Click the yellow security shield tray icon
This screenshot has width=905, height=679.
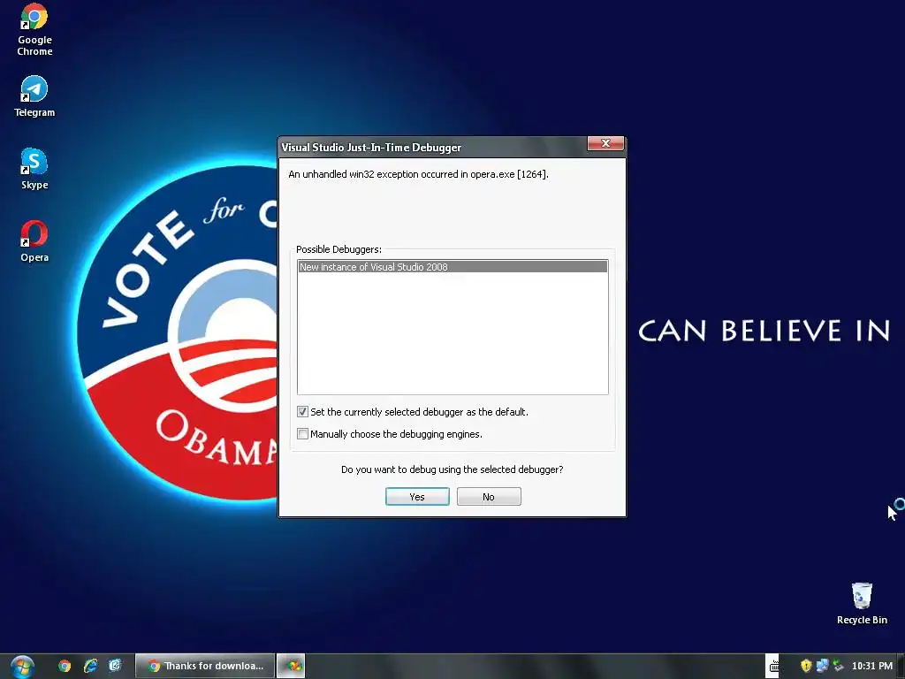point(806,666)
